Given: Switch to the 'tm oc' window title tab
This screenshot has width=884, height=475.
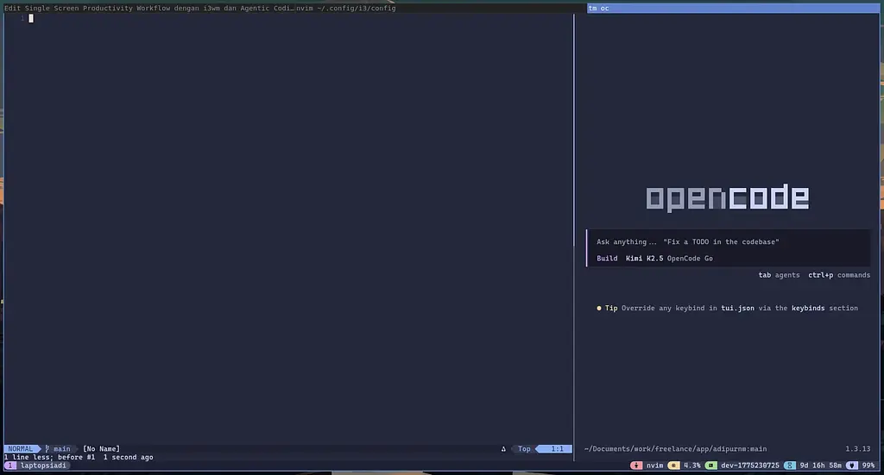Looking at the screenshot, I should click(x=598, y=8).
